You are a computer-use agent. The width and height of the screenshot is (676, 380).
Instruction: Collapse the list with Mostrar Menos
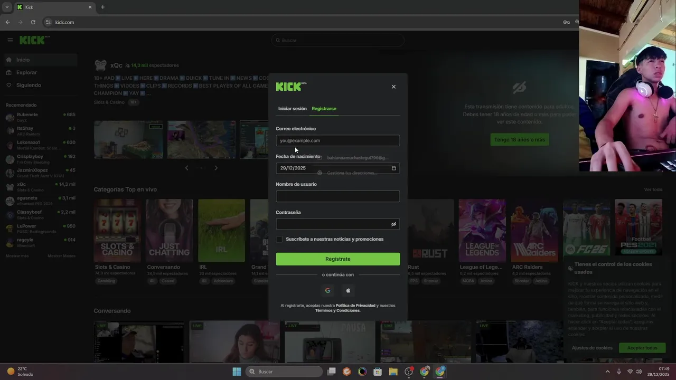click(x=61, y=256)
